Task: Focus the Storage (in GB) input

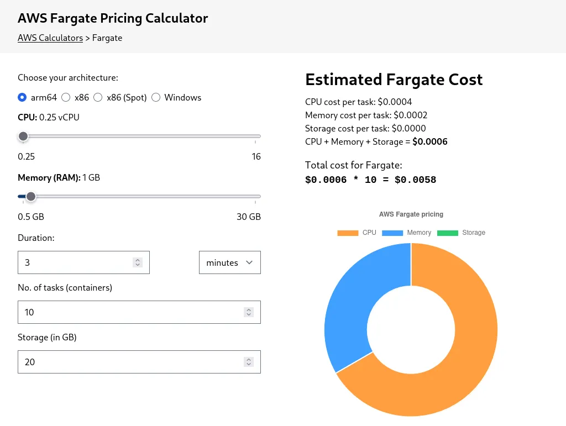Action: coord(139,362)
